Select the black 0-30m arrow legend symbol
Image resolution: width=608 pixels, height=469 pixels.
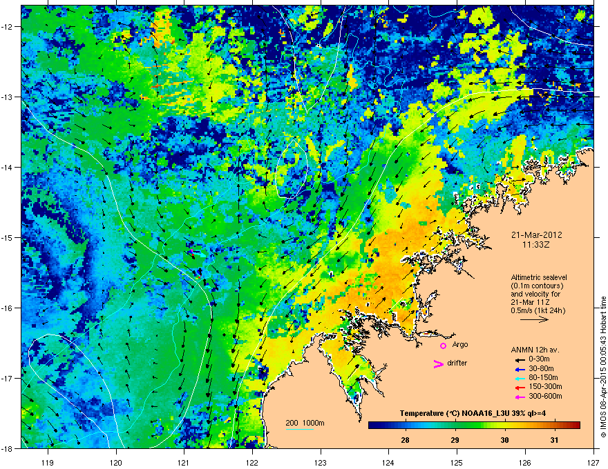[x=520, y=360]
